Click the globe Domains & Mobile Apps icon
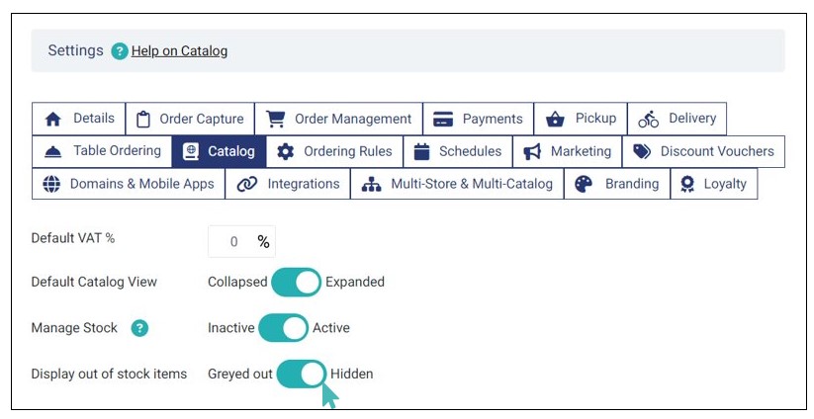 [x=51, y=184]
